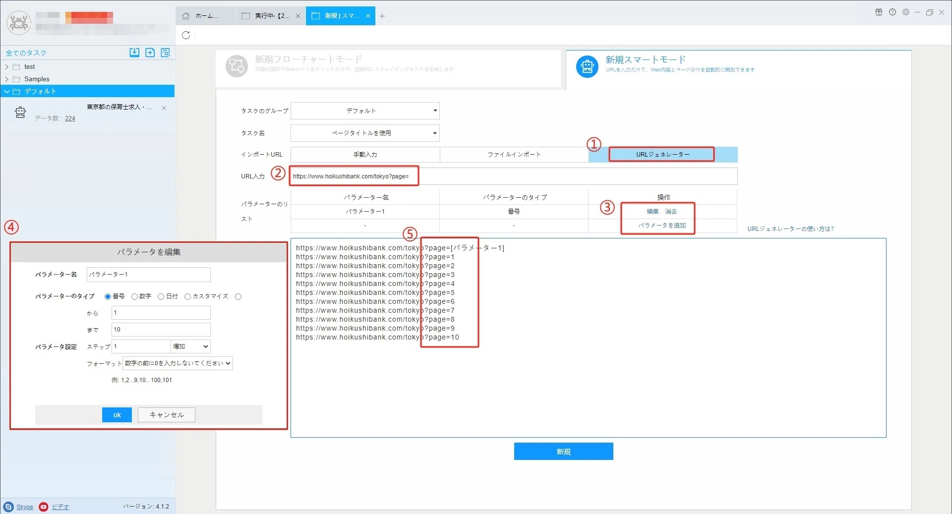952x514 pixels.
Task: Open the タスクのグループ dropdown
Action: (x=365, y=111)
